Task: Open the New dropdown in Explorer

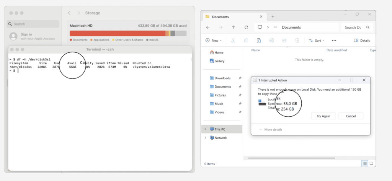Action: point(214,41)
